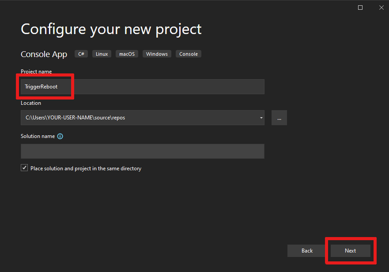
Task: Go Back to the previous step
Action: pyautogui.click(x=306, y=250)
